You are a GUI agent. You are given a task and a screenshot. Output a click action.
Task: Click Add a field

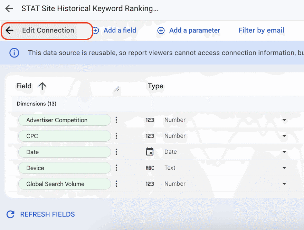pos(115,30)
